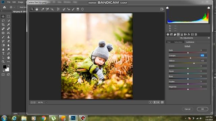Click the Cancel button
Viewport: 216px width, 121px height.
coord(188,109)
